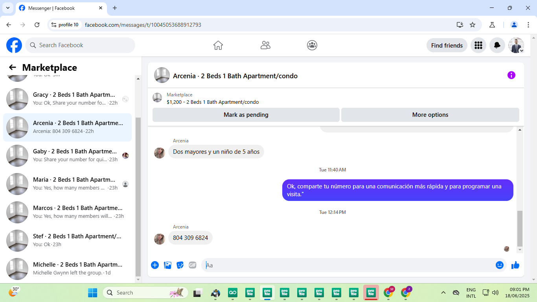The height and width of the screenshot is (302, 537).
Task: Open Maria's apartment conversation
Action: [x=67, y=184]
